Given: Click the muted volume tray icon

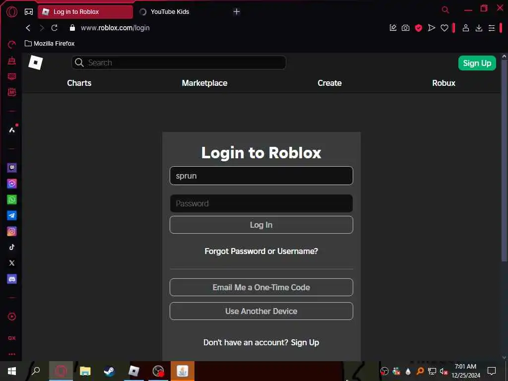Looking at the screenshot, I should click(x=444, y=371).
